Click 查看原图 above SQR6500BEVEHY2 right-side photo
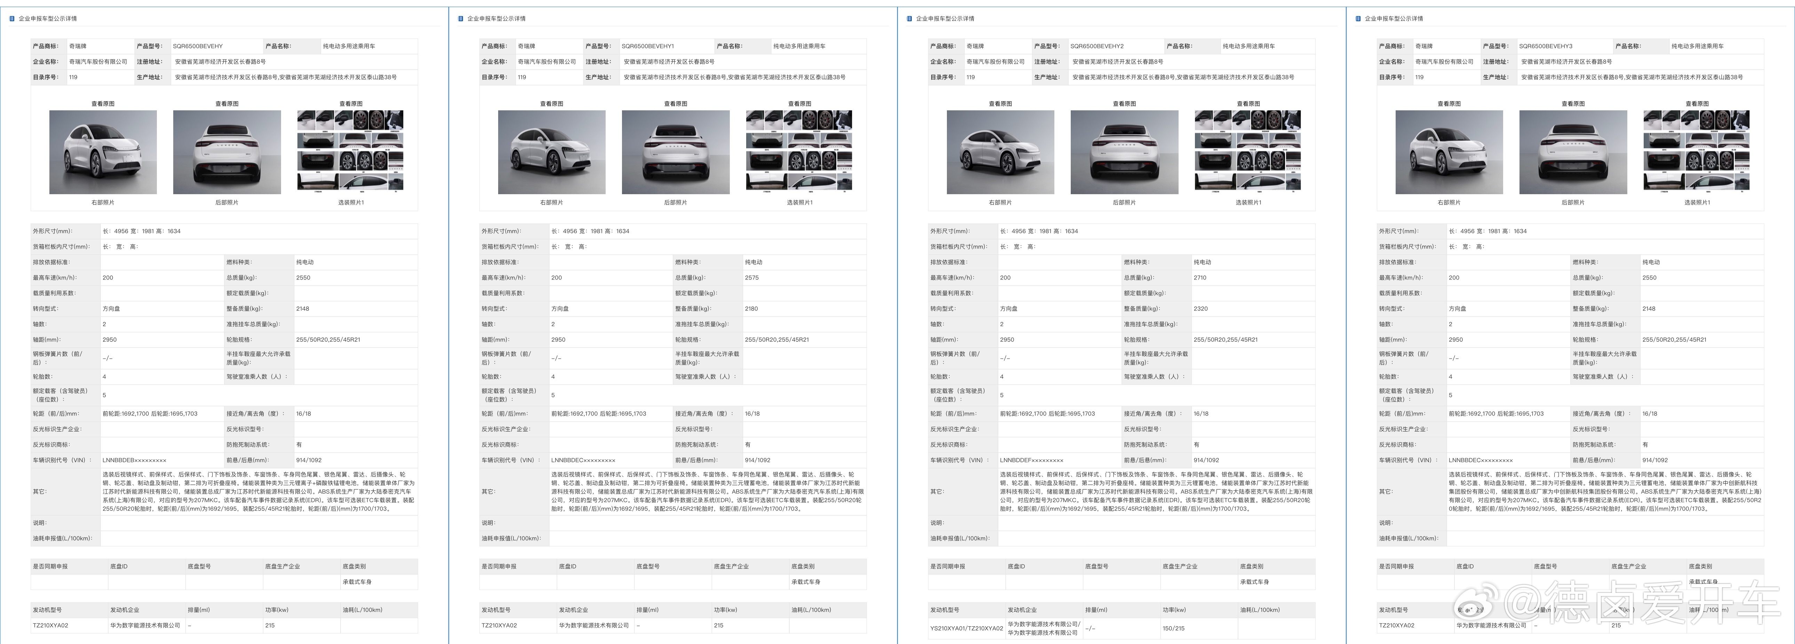1795x644 pixels. (x=1000, y=104)
